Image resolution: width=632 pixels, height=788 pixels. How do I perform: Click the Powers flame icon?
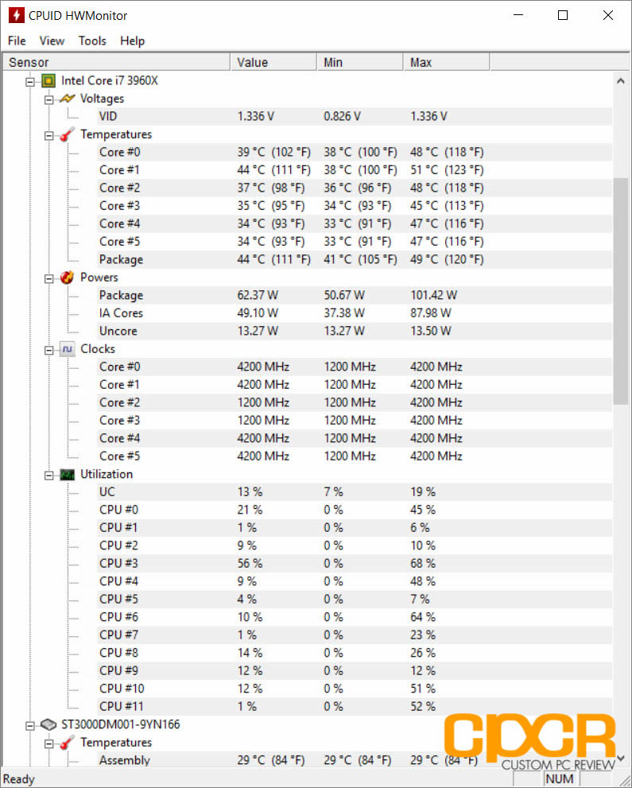tap(68, 278)
